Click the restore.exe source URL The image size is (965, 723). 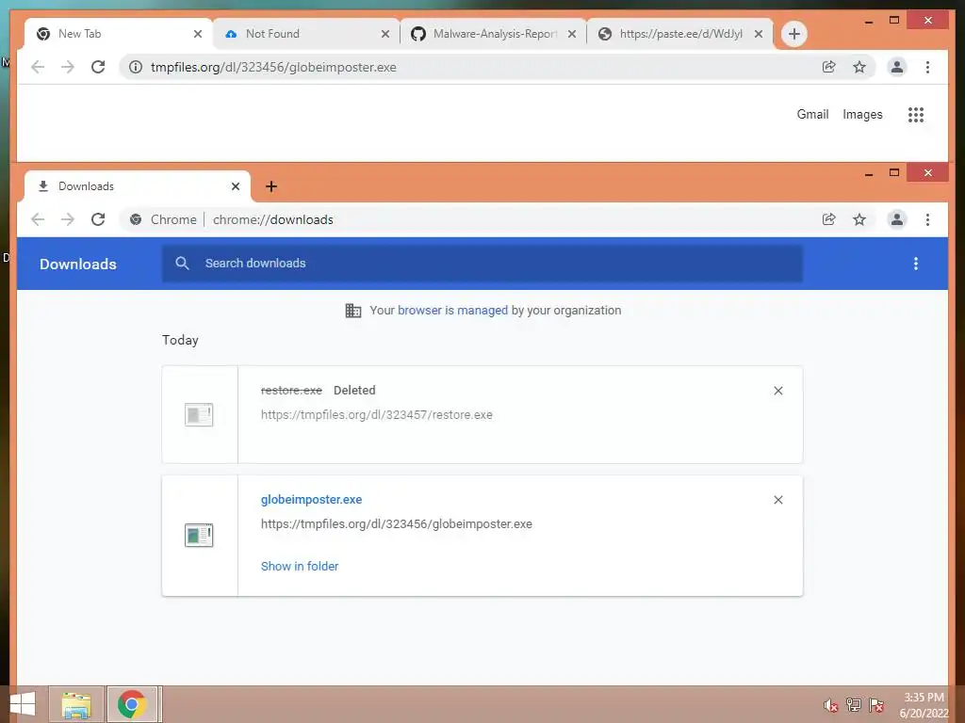pos(376,415)
